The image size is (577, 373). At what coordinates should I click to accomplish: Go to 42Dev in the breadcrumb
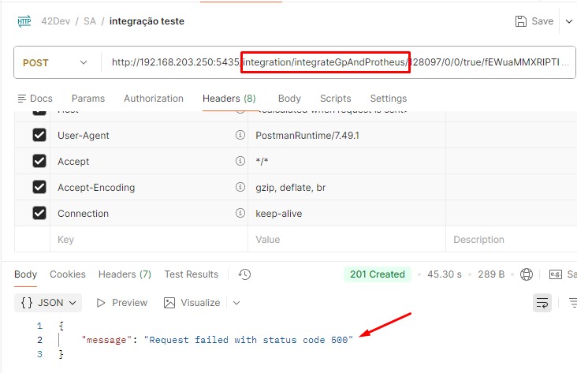pos(57,21)
